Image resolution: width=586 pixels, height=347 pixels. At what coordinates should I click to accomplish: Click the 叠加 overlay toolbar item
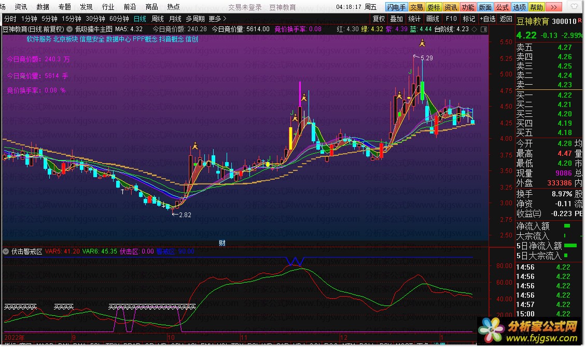[x=397, y=18]
